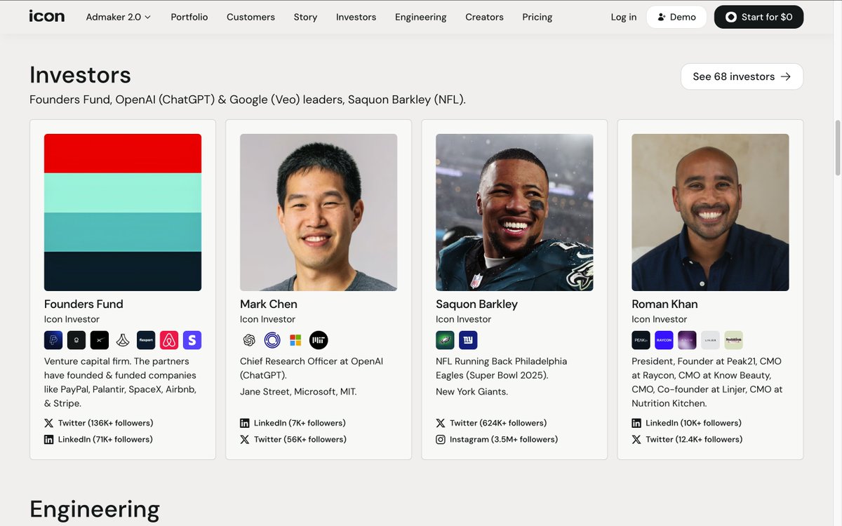Click the page vertical scrollbar thumb
Image resolution: width=842 pixels, height=526 pixels.
pos(836,148)
